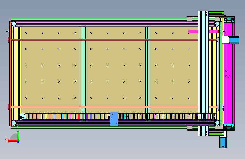The image size is (245, 159).
Task: Select the blue motor hanging below the frame
Action: point(223,143)
